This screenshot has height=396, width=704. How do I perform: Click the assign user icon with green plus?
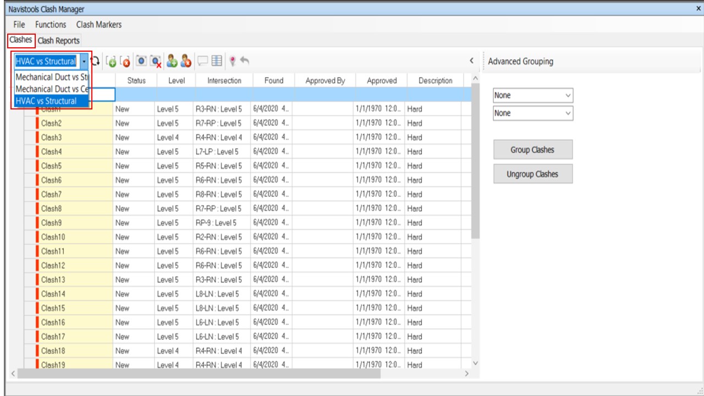[172, 61]
